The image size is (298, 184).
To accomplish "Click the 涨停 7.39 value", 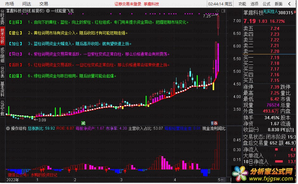I will (x=275, y=87).
